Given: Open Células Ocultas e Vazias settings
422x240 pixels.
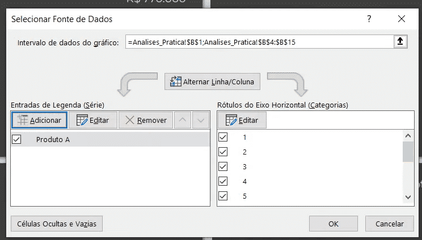Looking at the screenshot, I should (x=57, y=224).
